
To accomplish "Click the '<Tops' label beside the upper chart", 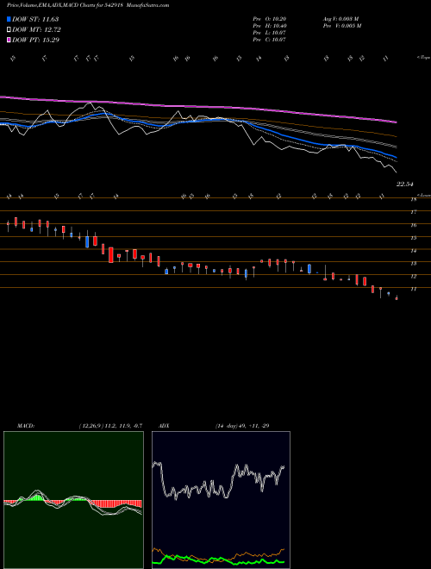I will tap(423, 58).
